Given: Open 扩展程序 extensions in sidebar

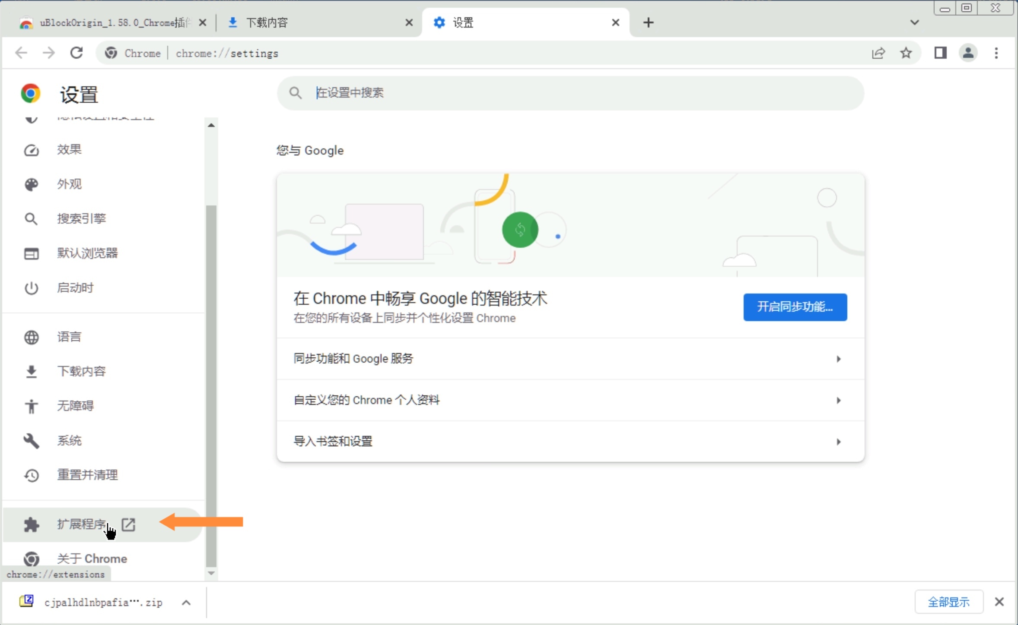Looking at the screenshot, I should point(82,524).
